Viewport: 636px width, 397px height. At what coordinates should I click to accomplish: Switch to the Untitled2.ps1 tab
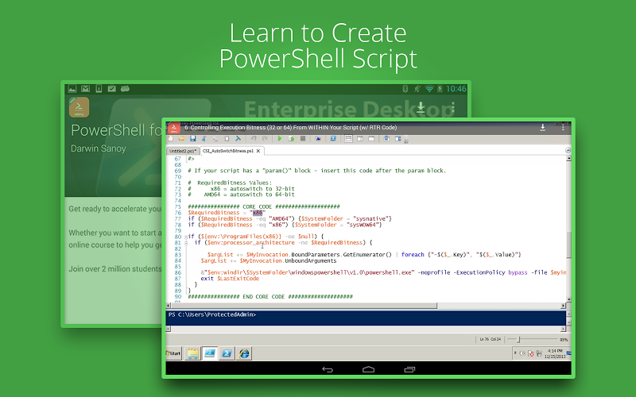pos(183,151)
